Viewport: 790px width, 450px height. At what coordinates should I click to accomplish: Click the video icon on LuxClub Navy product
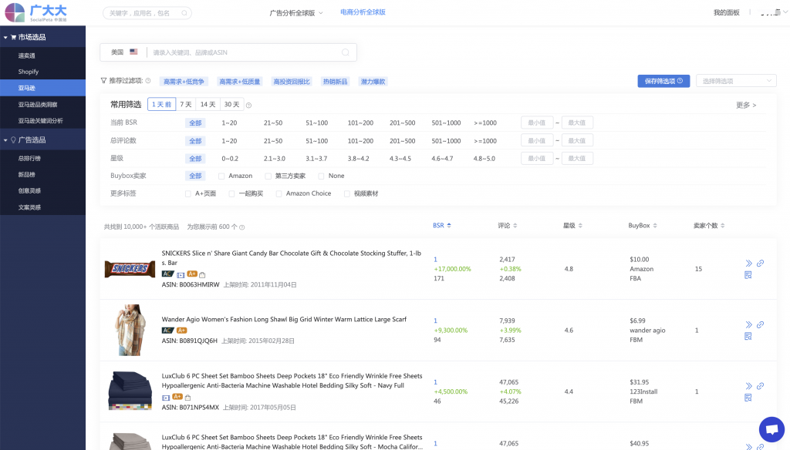pos(166,398)
